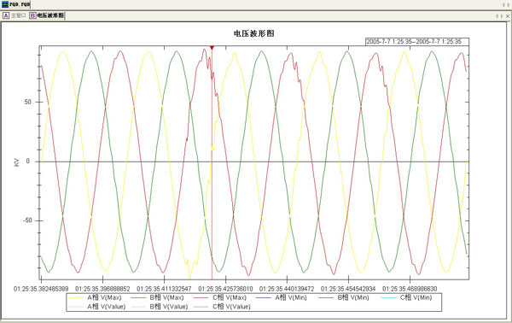Click the PQD file icon in the top tab
The width and height of the screenshot is (512, 323).
click(5, 4)
